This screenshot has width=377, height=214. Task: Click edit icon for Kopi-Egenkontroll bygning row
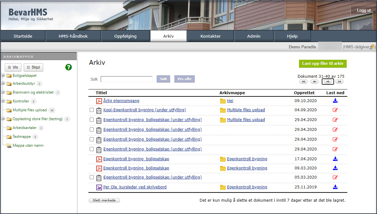coord(335,110)
